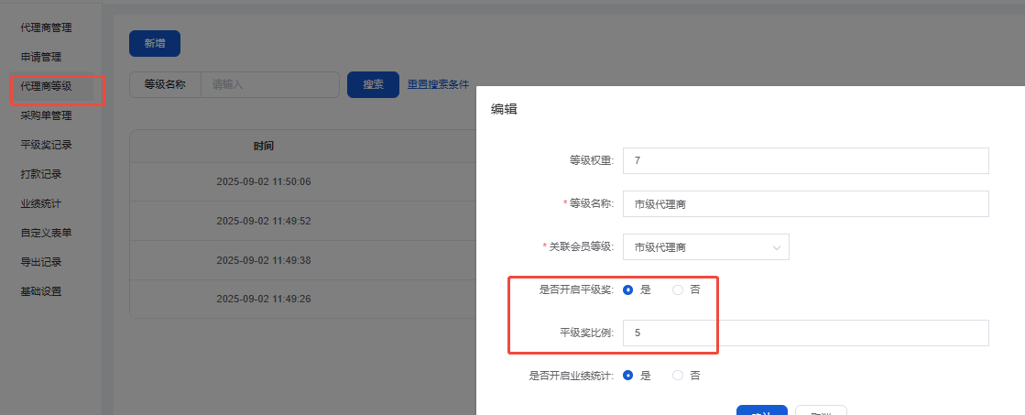The height and width of the screenshot is (415, 1025).
Task: Click the 重置搜索条件 link
Action: pyautogui.click(x=438, y=84)
